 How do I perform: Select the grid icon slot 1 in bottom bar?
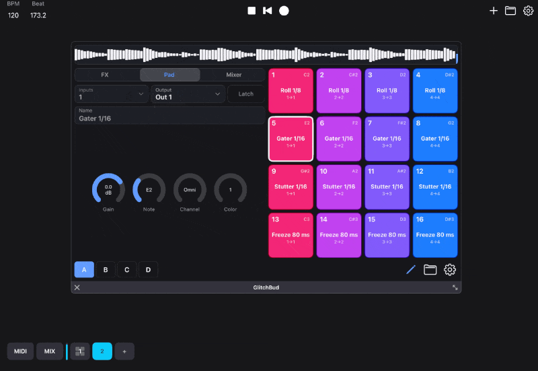pyautogui.click(x=80, y=351)
